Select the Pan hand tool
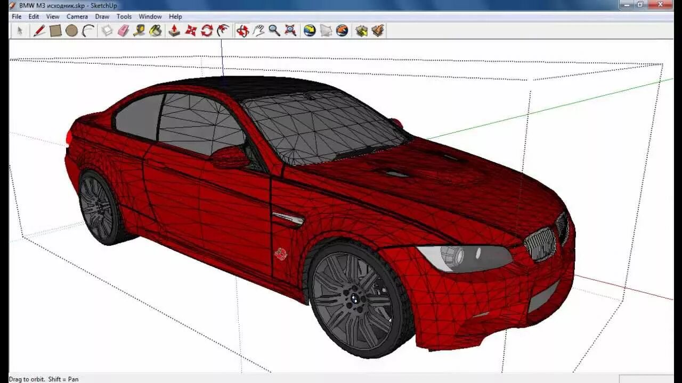This screenshot has width=682, height=383. click(258, 31)
